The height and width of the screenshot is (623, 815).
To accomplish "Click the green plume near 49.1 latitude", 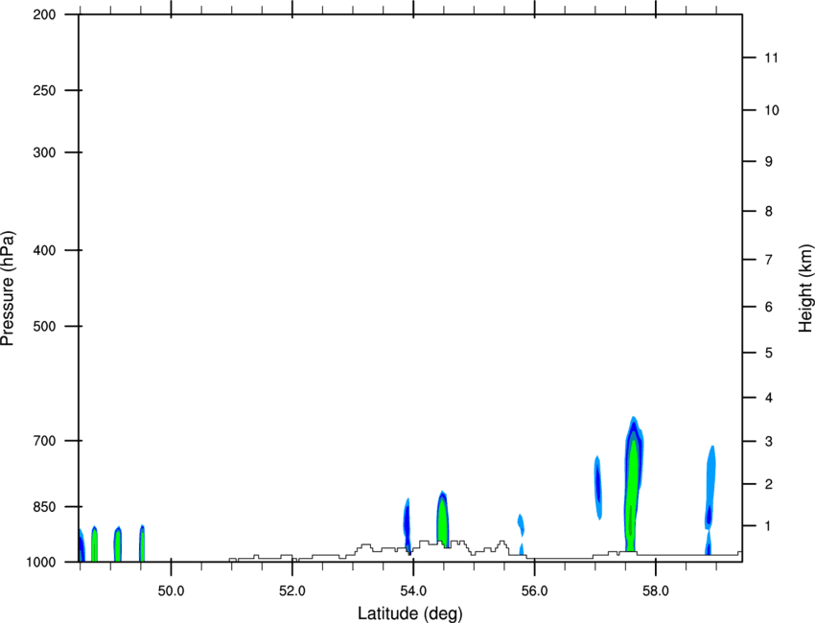I will (x=118, y=544).
